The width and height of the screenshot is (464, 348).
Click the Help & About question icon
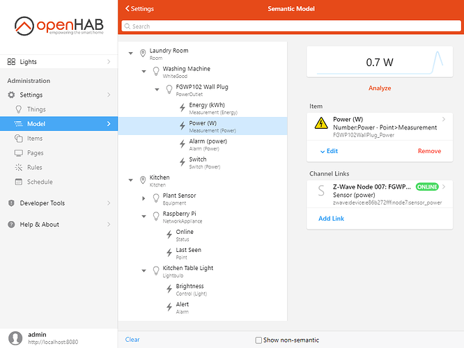coord(11,224)
